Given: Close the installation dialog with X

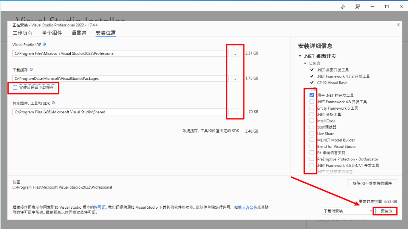Looking at the screenshot, I should coord(399,25).
